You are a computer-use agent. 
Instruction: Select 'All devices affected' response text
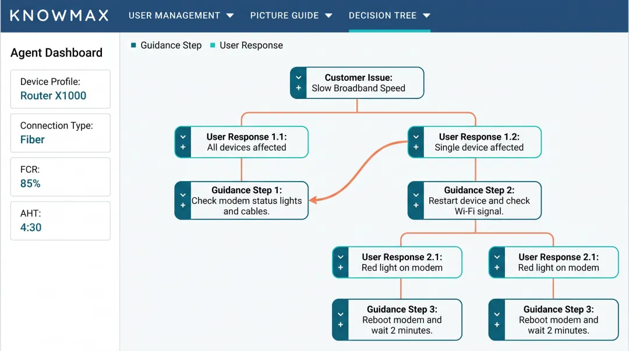click(247, 147)
